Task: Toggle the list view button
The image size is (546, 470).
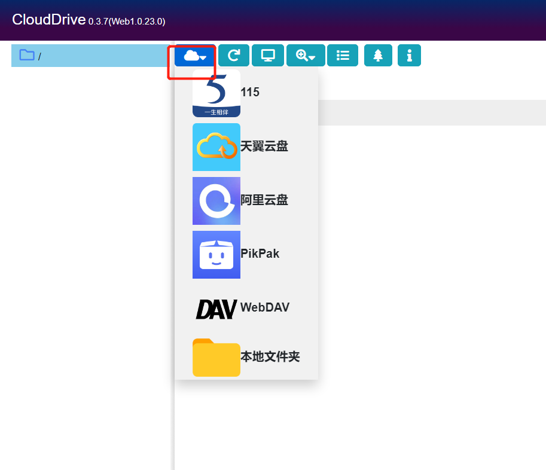Action: (343, 56)
